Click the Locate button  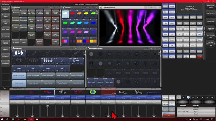(199, 57)
